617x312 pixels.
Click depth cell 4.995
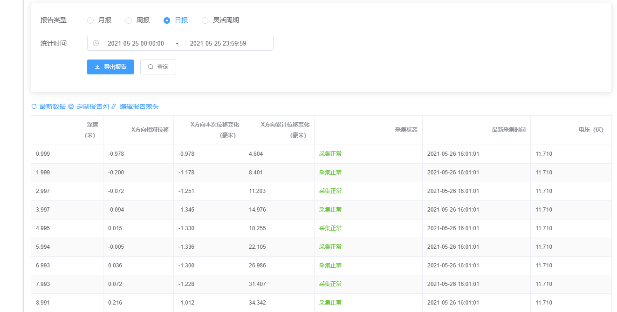[43, 228]
